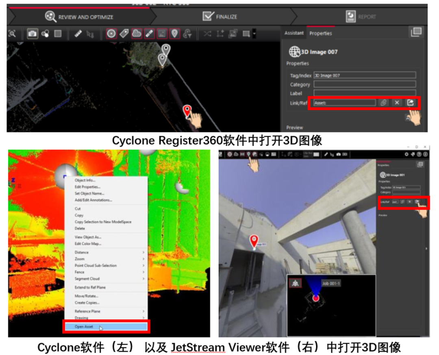439x355 pixels.
Task: Expand the Segment Cloud submenu arrow
Action: pos(143,279)
